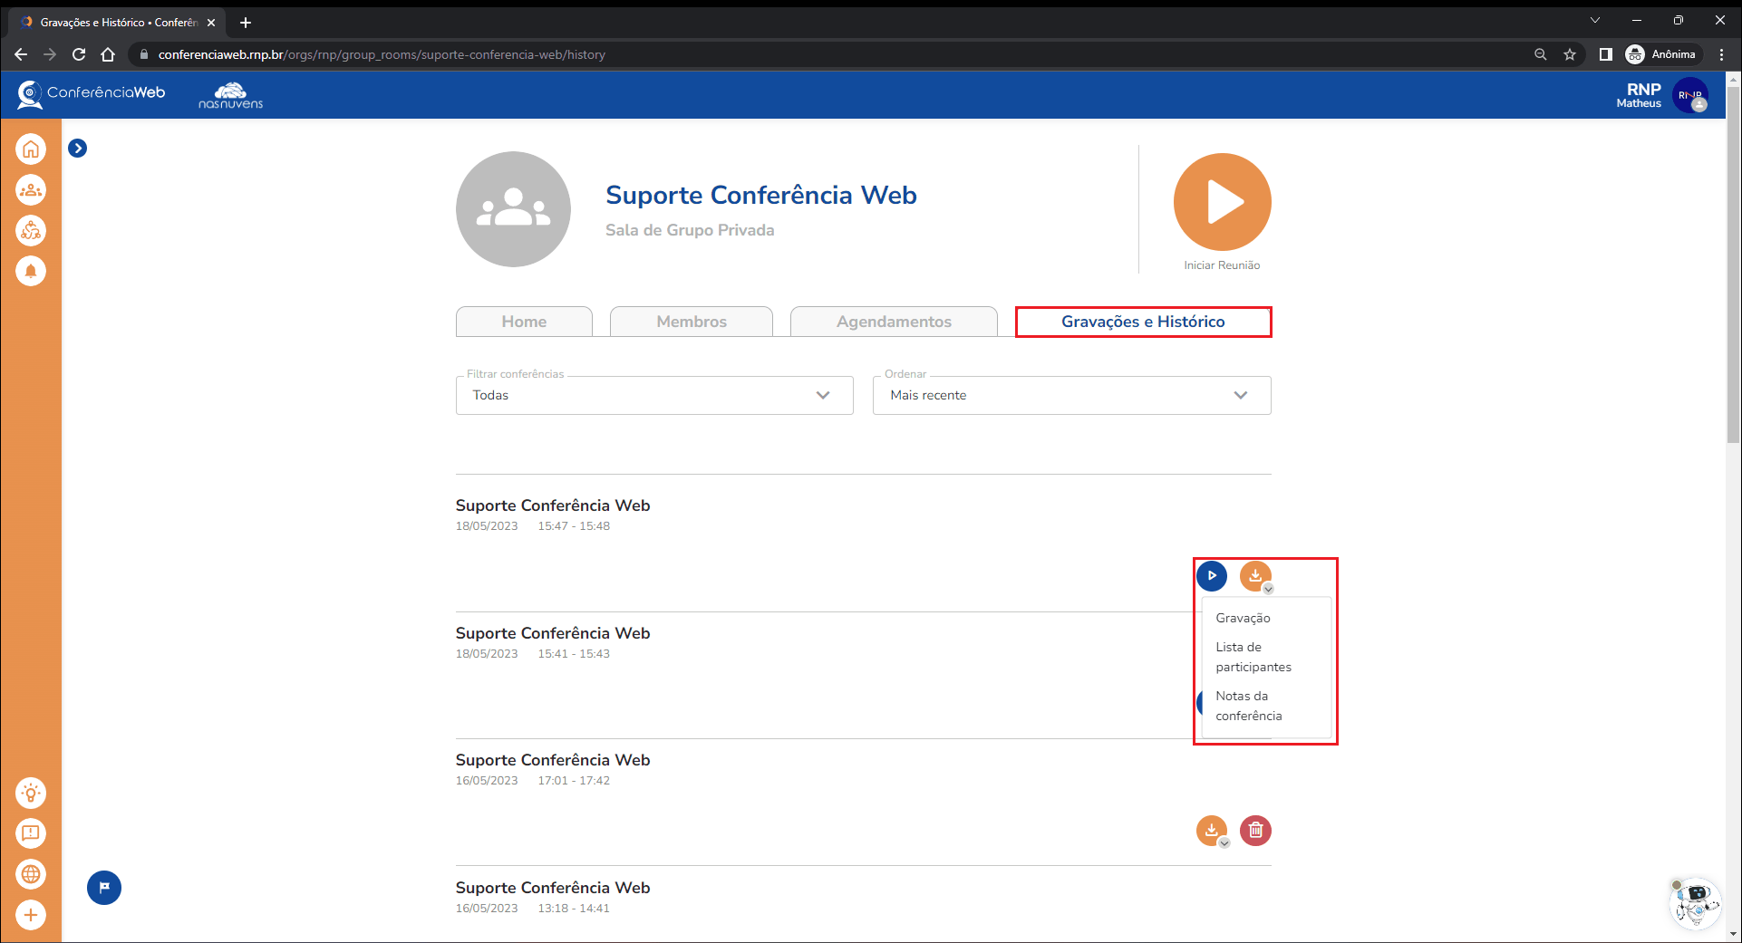This screenshot has width=1742, height=943.
Task: Click the Home icon in the orange sidebar
Action: point(31,149)
